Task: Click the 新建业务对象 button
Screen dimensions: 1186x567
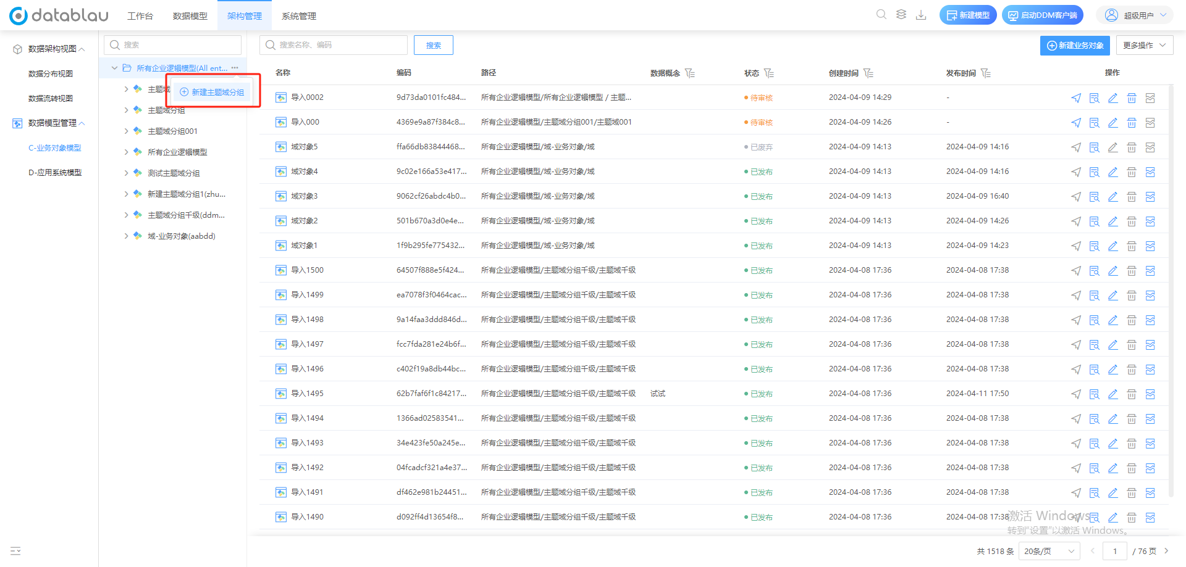Action: (1075, 45)
